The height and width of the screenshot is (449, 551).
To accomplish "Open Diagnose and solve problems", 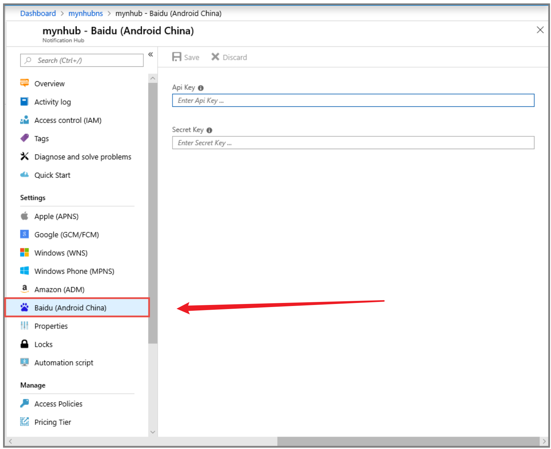I will tap(82, 157).
